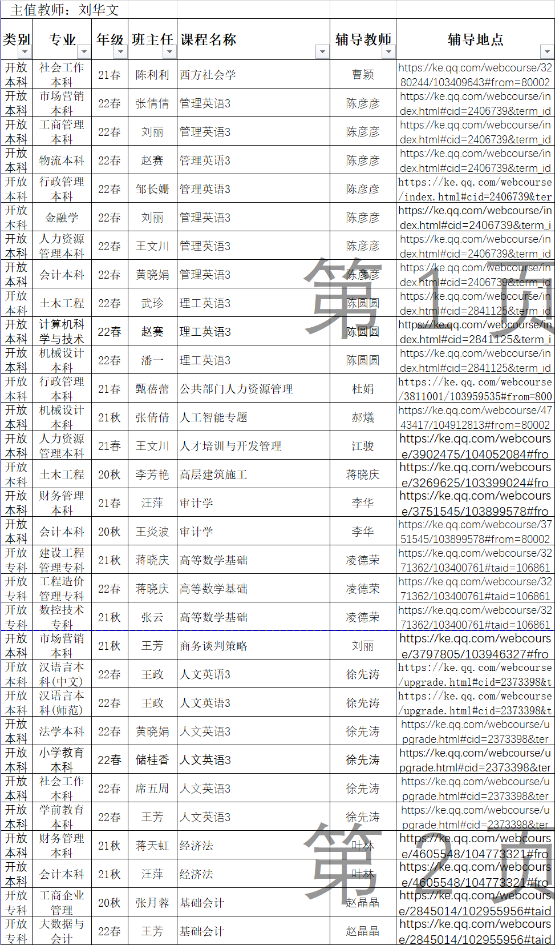Screen dimensions: 555x945
Task: Select the class teacher cell 甄蓓蕾
Action: pyautogui.click(x=152, y=388)
